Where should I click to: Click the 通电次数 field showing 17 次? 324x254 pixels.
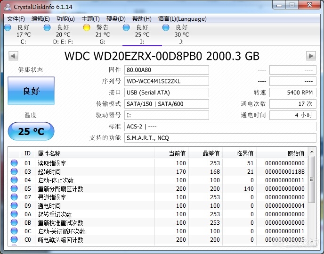293,104
